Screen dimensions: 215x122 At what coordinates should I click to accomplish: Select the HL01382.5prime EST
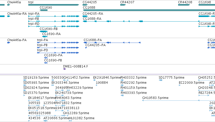pos(70,121)
